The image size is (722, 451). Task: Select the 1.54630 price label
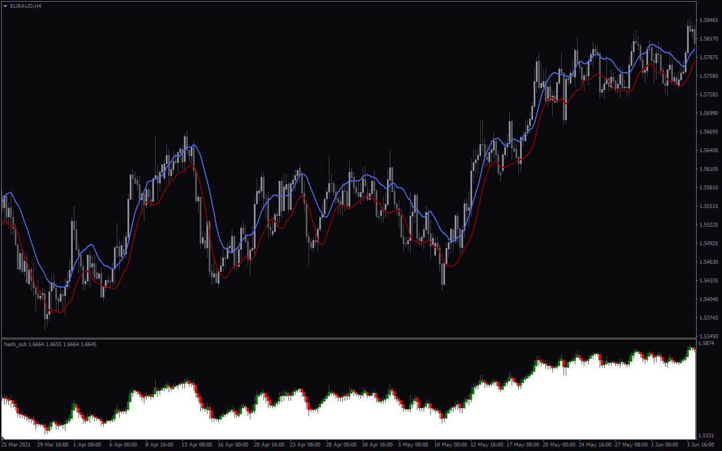click(x=708, y=262)
